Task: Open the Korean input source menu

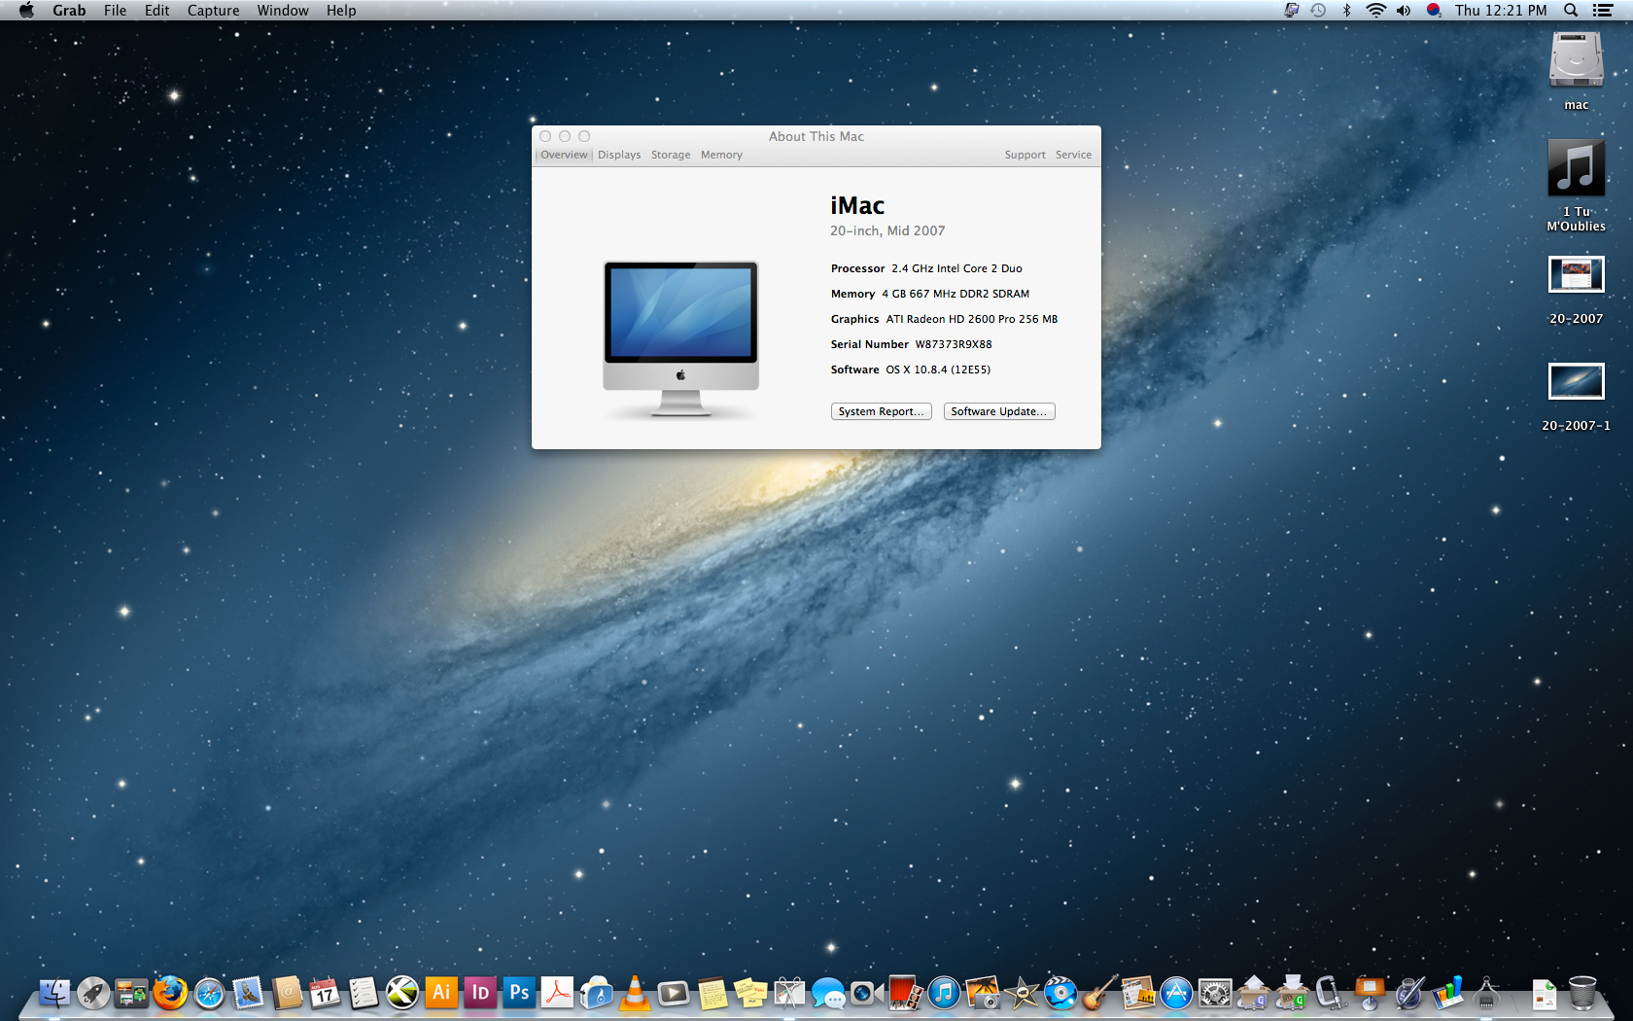Action: tap(1434, 11)
